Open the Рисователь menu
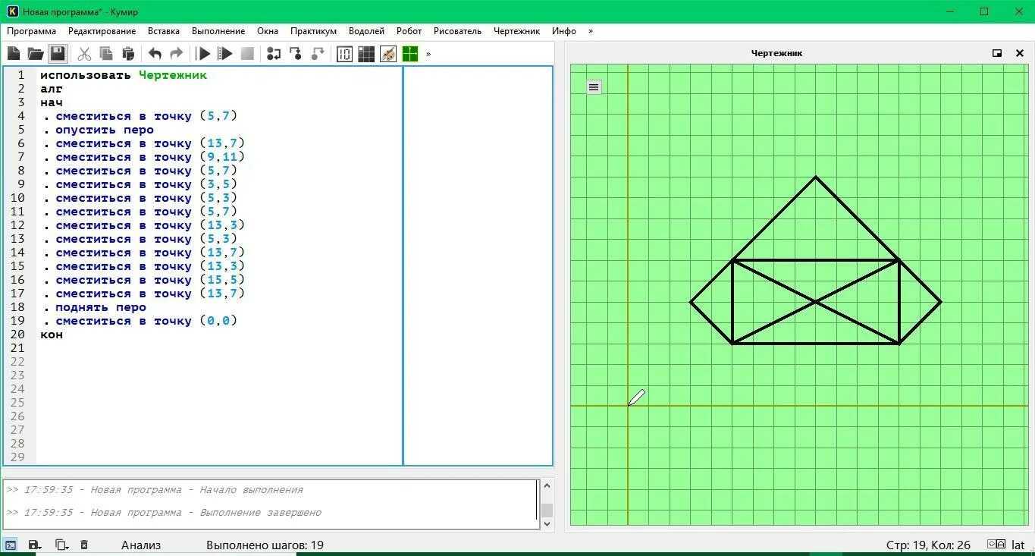The image size is (1035, 556). point(457,31)
